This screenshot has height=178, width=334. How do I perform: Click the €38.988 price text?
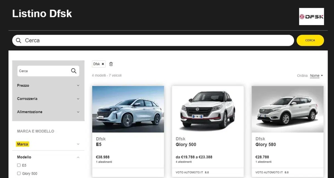click(x=103, y=157)
